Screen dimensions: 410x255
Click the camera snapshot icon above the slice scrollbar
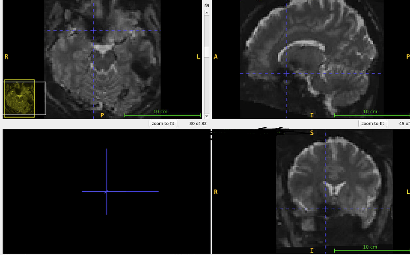coord(207,6)
